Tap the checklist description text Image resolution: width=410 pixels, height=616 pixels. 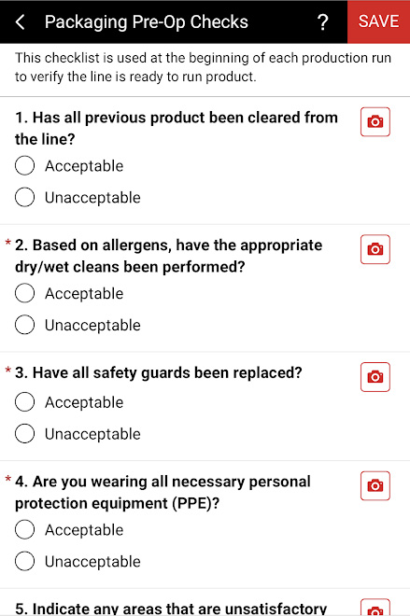203,67
